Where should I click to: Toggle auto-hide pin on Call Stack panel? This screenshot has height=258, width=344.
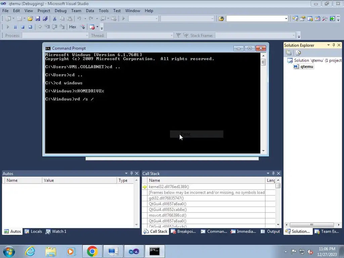coord(273,173)
